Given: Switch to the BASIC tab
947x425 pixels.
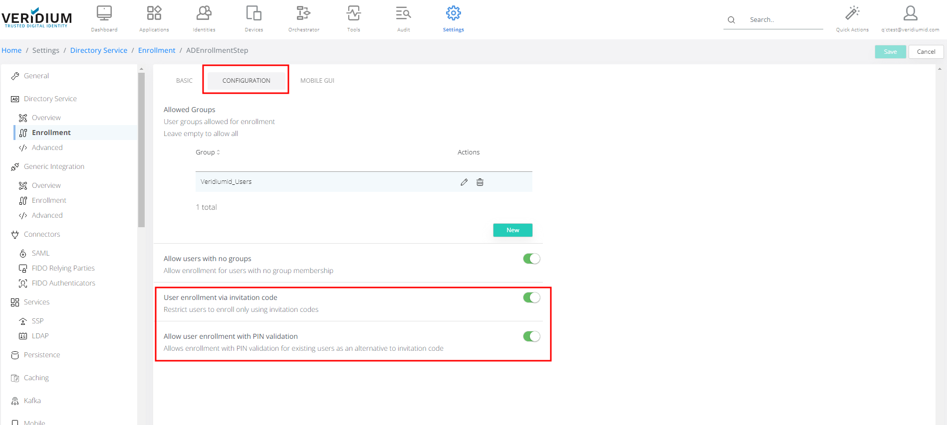Looking at the screenshot, I should click(184, 81).
